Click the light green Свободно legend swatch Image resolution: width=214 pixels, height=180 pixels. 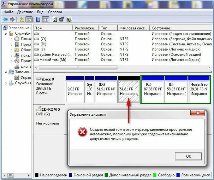tap(155, 175)
